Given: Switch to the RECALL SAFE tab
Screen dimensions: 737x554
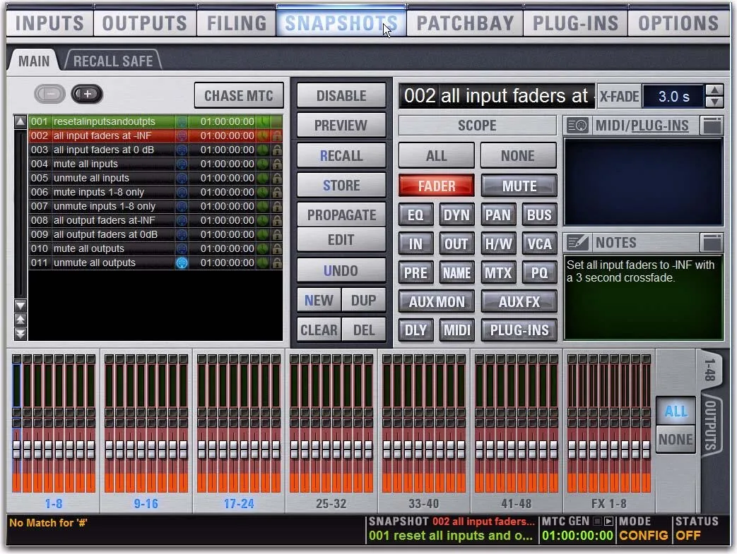Looking at the screenshot, I should click(113, 61).
